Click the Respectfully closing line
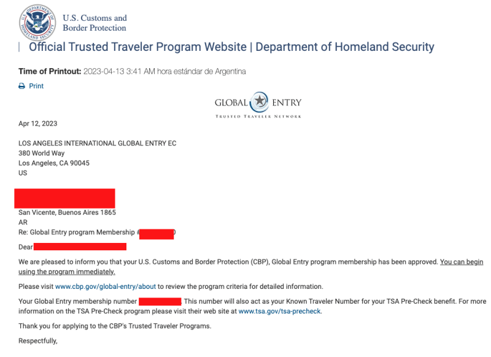Image resolution: width=491 pixels, height=357 pixels. (37, 340)
